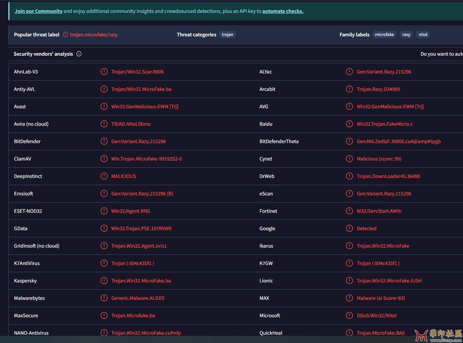Select the alert icon beside DDoS:Win32/Nitol

coord(349,315)
